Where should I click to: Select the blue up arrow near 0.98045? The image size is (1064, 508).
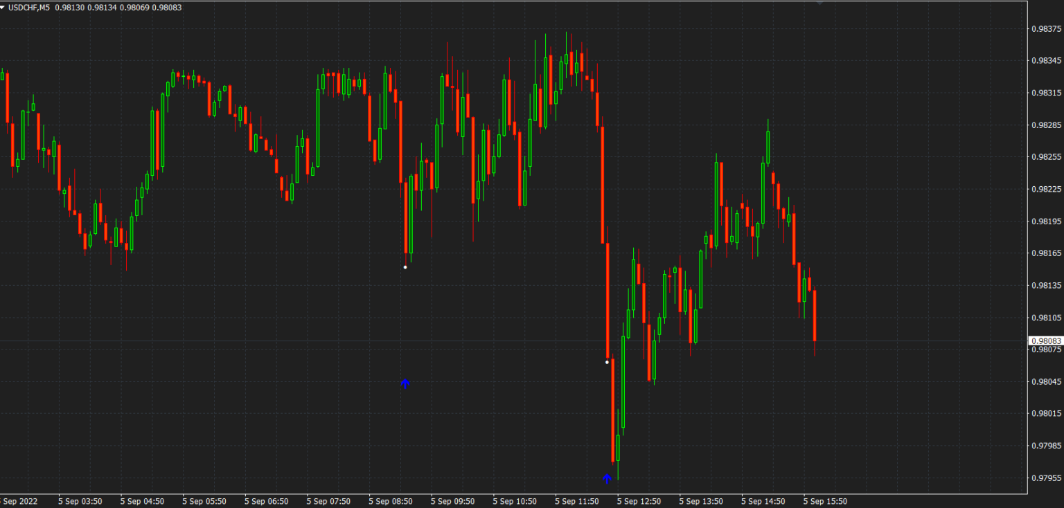coord(405,383)
